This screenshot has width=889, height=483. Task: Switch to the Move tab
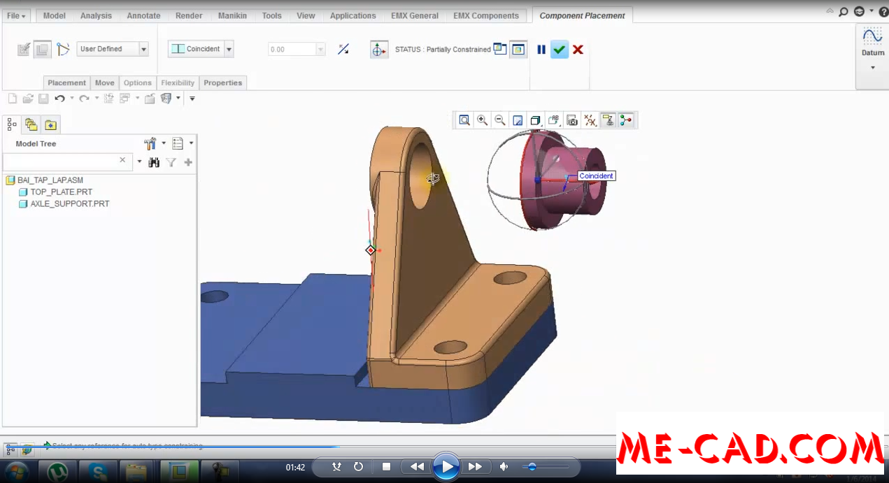(104, 82)
